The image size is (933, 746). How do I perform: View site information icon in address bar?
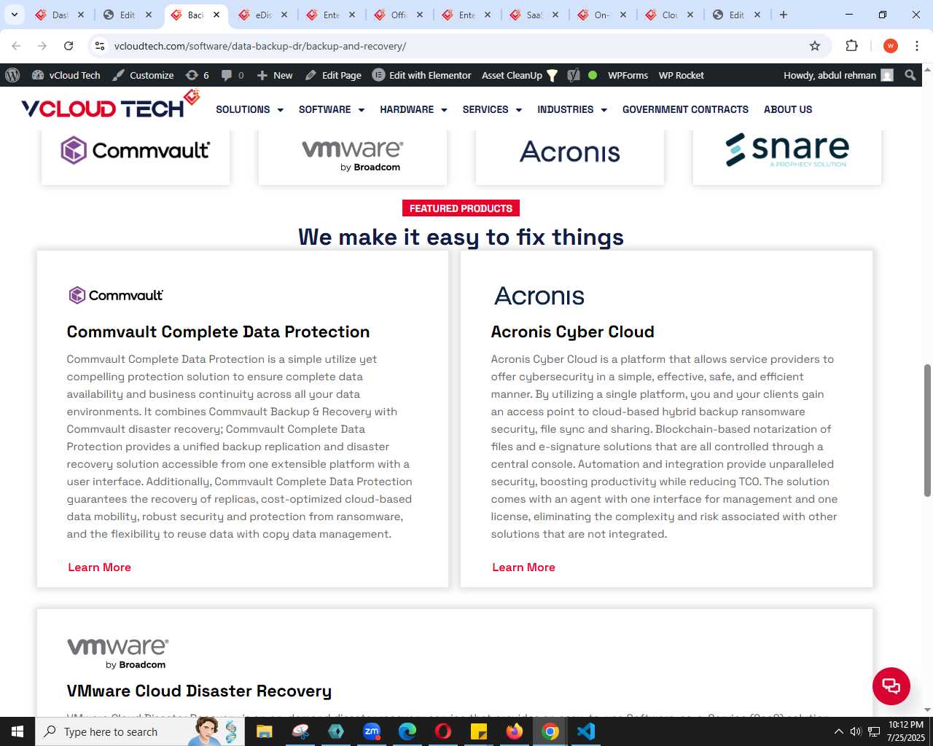(x=100, y=46)
